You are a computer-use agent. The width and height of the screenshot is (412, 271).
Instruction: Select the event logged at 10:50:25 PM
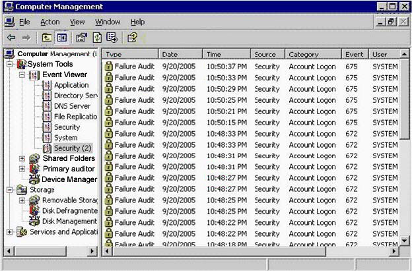click(x=251, y=100)
